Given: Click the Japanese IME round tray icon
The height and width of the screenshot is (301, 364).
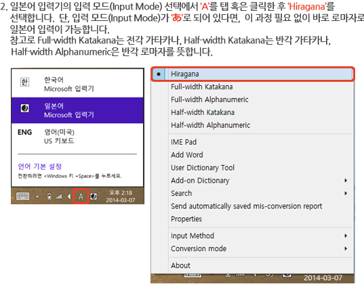Looking at the screenshot, I should pyautogui.click(x=94, y=197).
